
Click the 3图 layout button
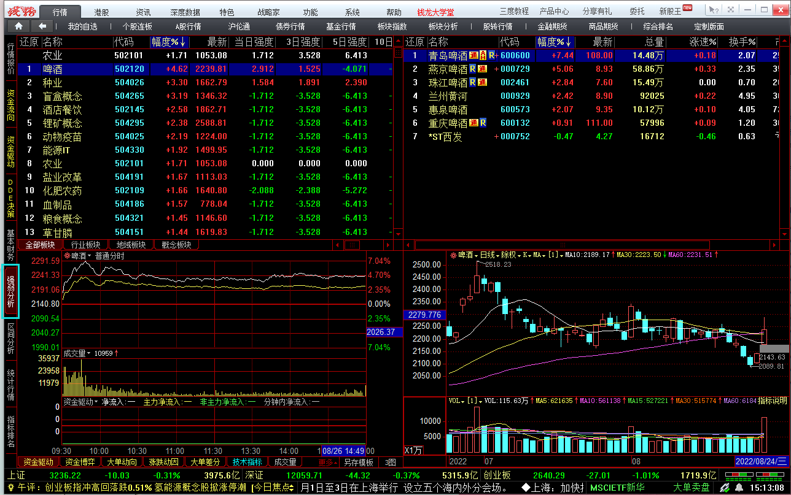(390, 462)
